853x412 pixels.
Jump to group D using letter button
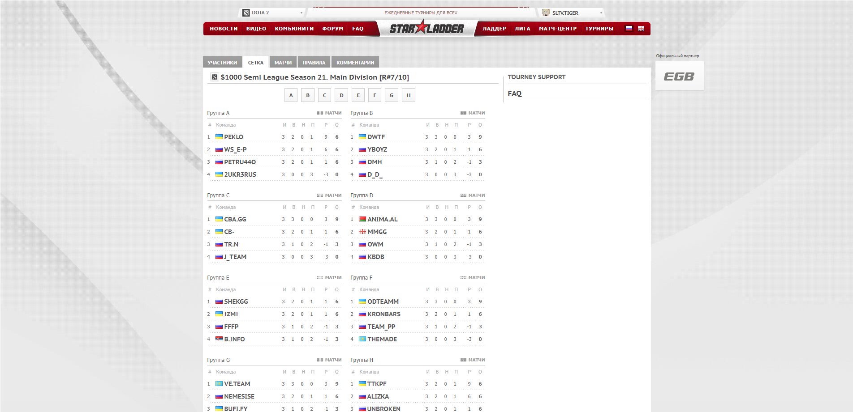click(x=341, y=95)
